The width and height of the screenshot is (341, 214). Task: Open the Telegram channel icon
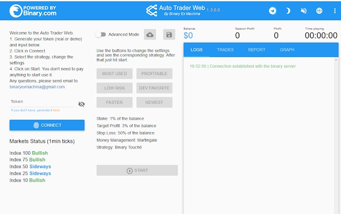pyautogui.click(x=272, y=11)
